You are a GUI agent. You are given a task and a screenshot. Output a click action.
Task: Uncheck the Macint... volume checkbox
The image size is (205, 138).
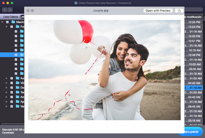click(x=7, y=22)
